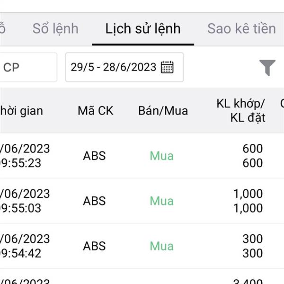Viewport: 284px width, 284px height.
Task: Click Mua label in the 1,000 volume row
Action: click(x=162, y=201)
